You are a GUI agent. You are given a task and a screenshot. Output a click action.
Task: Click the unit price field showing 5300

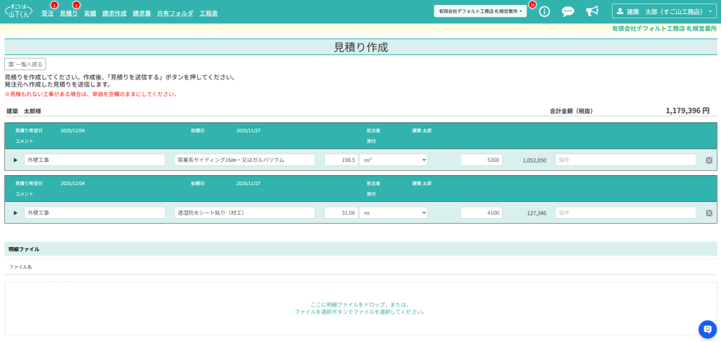coord(481,160)
